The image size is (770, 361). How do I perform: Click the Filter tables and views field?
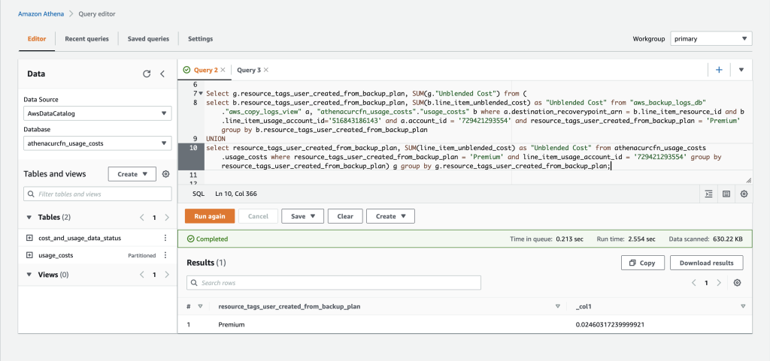click(x=98, y=194)
